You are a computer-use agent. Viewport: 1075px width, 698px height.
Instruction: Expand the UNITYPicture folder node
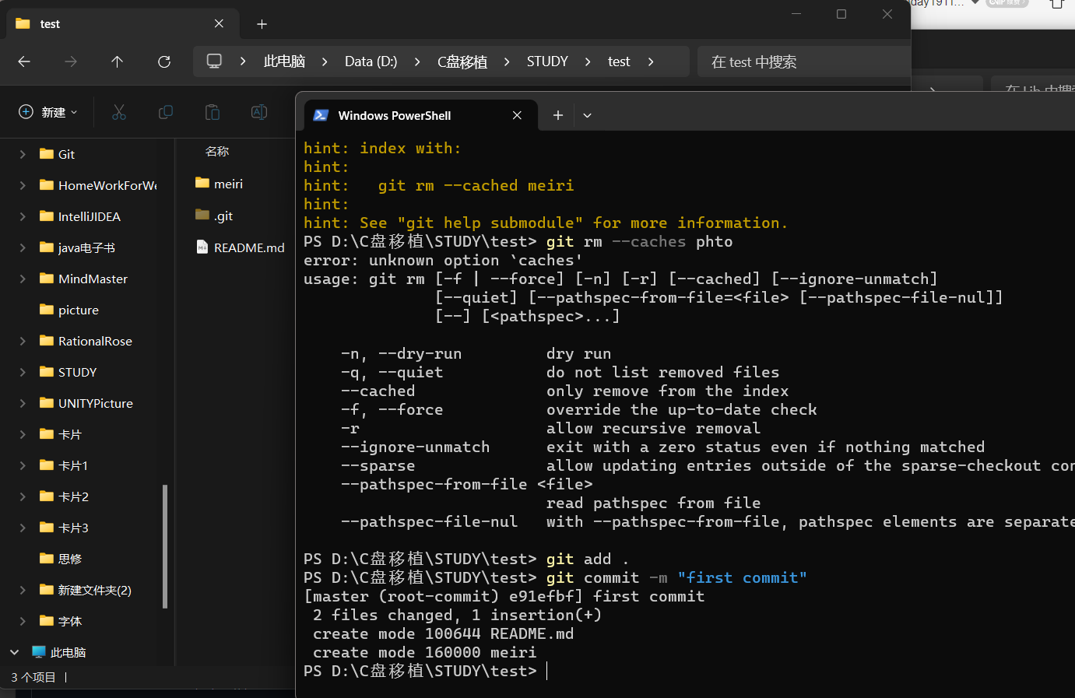click(23, 403)
